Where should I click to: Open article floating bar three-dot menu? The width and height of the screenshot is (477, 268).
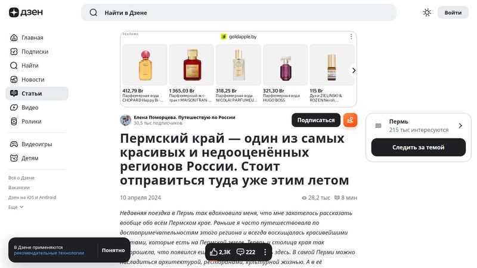click(x=265, y=252)
